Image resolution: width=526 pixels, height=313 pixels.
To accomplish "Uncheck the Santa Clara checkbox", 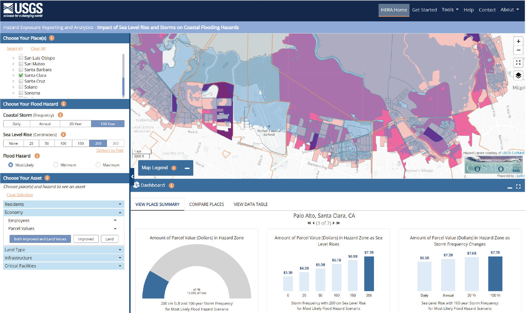I will 21,76.
